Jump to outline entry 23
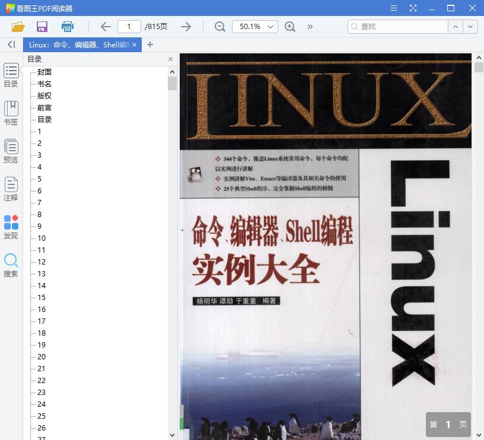Image resolution: width=484 pixels, height=440 pixels. click(x=42, y=393)
